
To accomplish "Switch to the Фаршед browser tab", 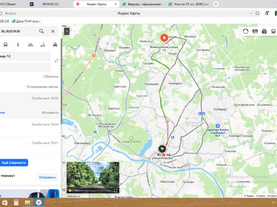I will pos(142,4).
